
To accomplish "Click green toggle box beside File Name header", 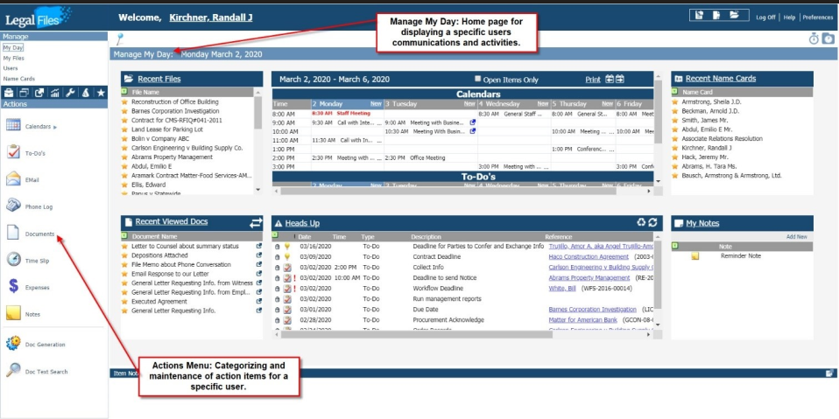I will (124, 91).
